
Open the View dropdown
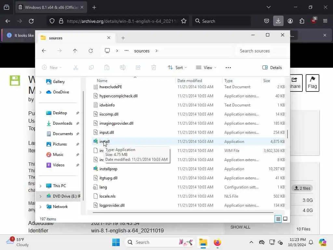pos(206,68)
